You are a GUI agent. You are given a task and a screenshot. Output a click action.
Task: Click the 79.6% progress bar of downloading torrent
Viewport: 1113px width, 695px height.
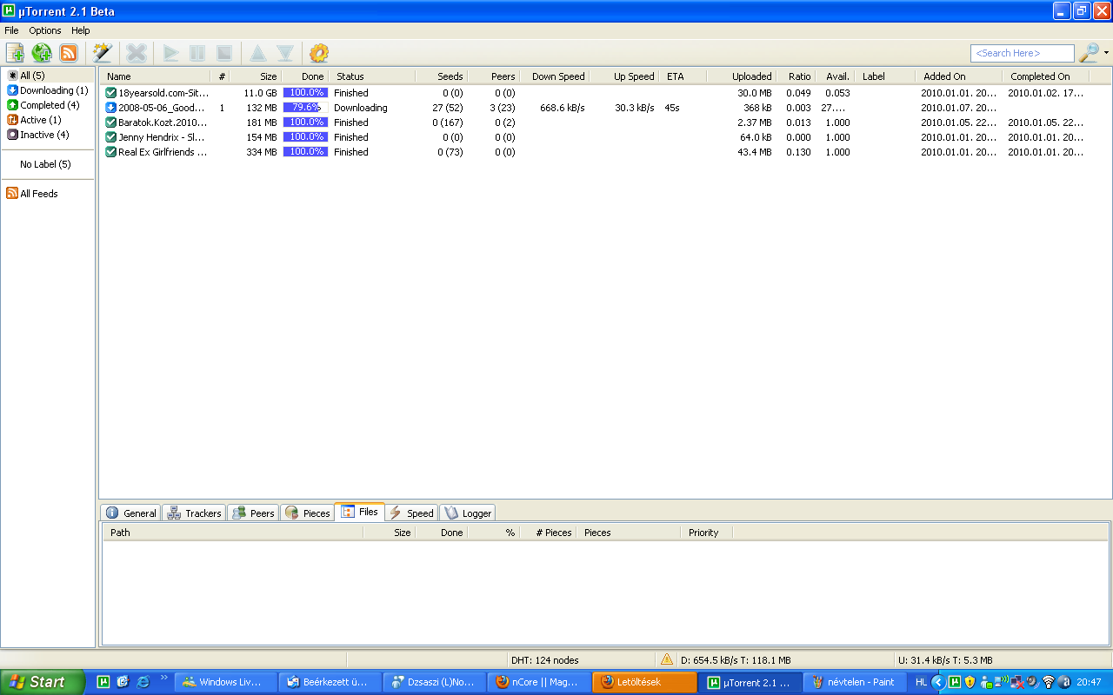click(304, 108)
